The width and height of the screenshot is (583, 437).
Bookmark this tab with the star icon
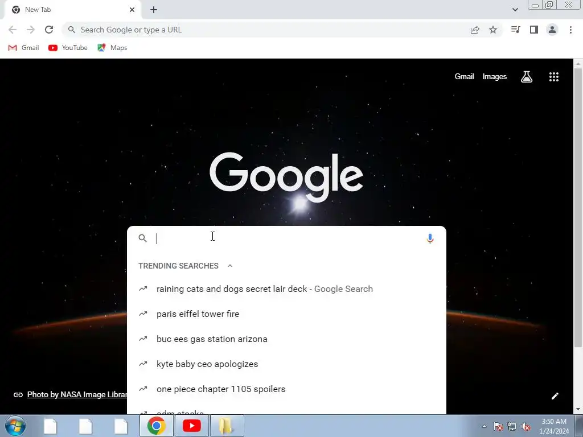point(493,30)
